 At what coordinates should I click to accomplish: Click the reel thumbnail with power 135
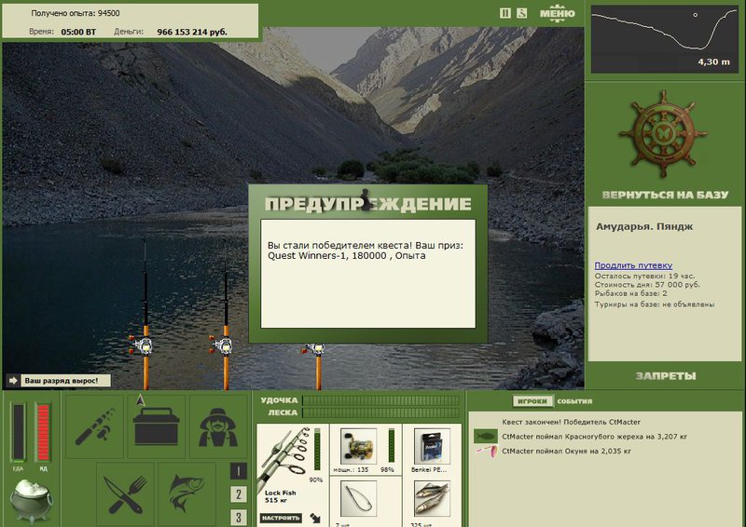(x=358, y=446)
